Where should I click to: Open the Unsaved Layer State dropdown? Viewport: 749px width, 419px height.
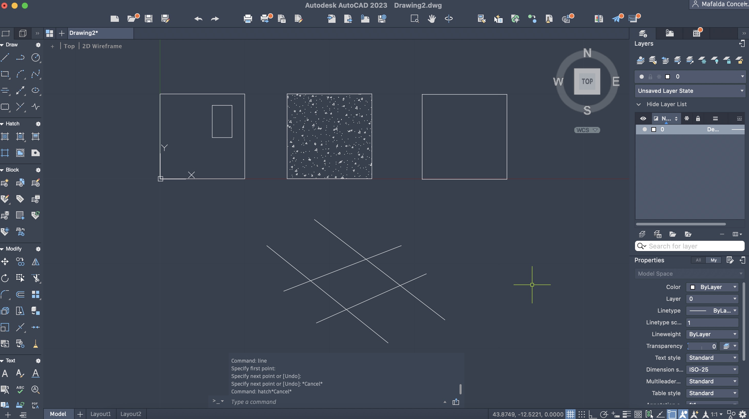690,91
